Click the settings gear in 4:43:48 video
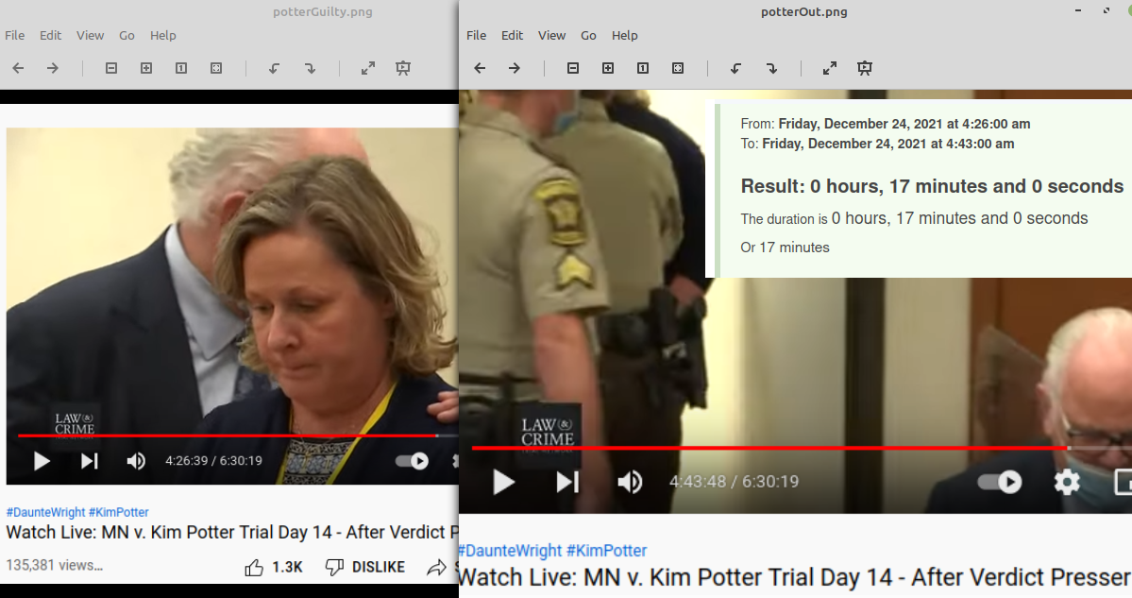 pyautogui.click(x=1067, y=482)
